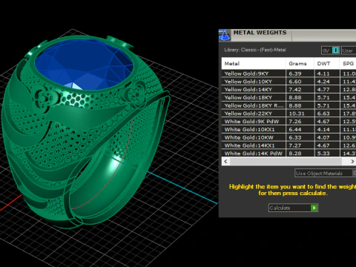Click the Metal Weights scale icon

(225, 35)
